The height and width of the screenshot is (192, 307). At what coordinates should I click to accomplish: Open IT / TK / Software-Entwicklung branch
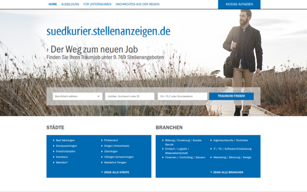tap(232, 149)
